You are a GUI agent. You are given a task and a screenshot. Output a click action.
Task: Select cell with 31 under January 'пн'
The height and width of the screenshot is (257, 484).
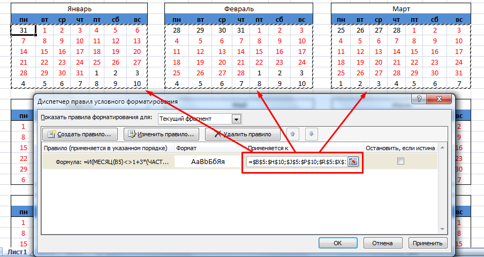click(23, 30)
